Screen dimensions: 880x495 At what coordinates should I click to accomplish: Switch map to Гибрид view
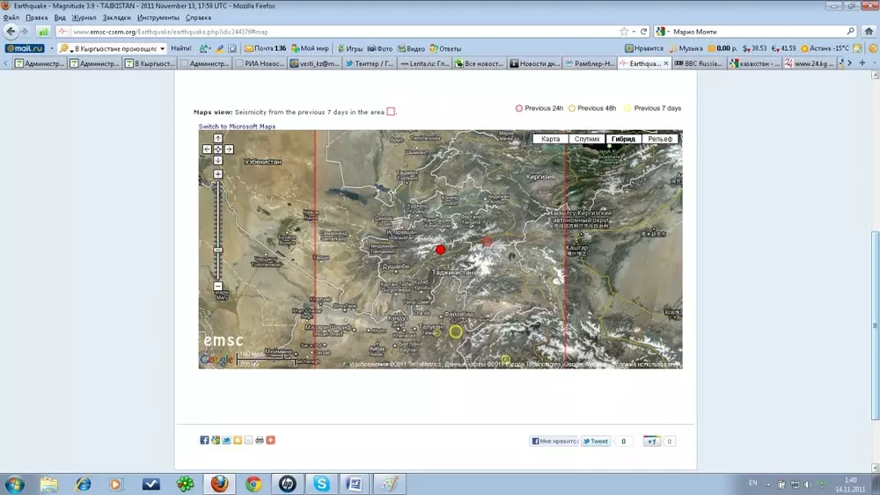[623, 139]
